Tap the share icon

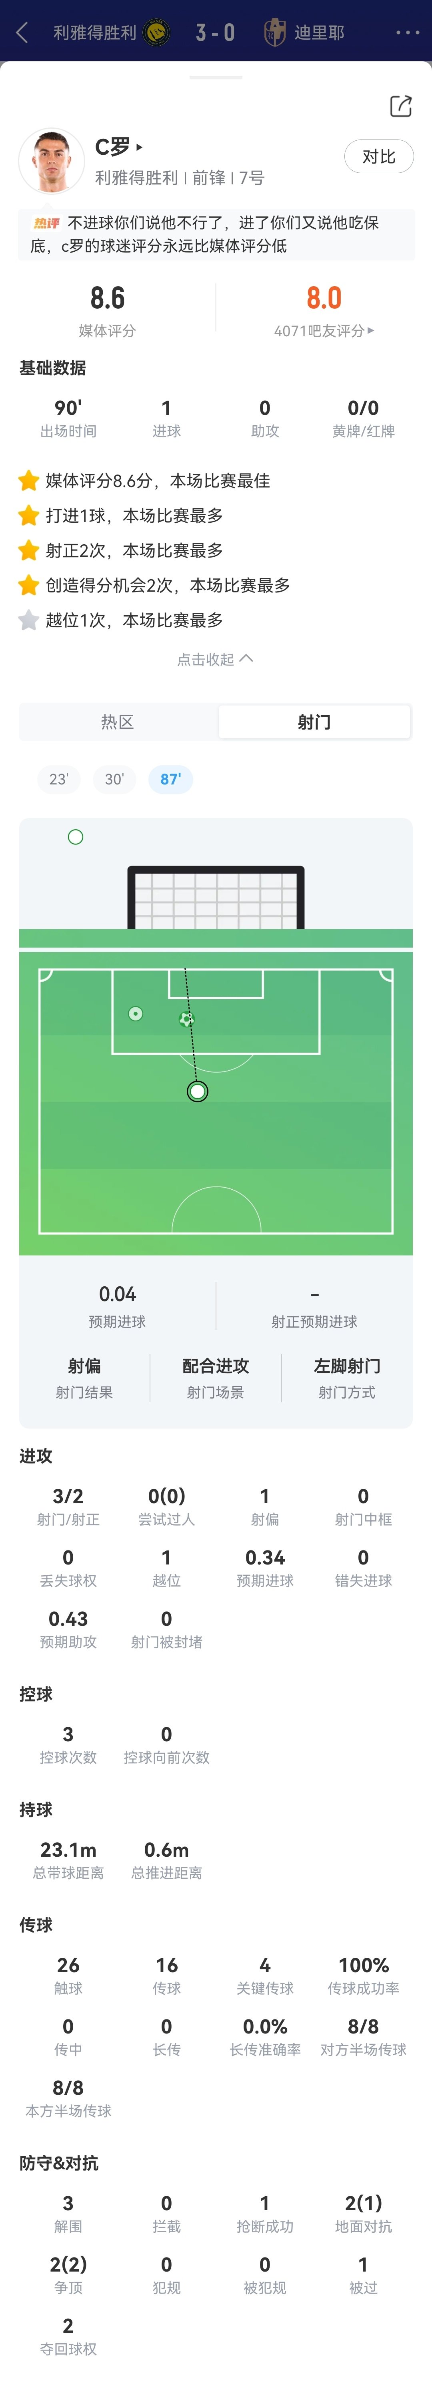point(401,106)
